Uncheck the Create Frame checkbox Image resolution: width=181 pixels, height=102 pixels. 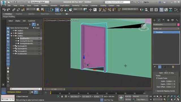tap(157, 78)
